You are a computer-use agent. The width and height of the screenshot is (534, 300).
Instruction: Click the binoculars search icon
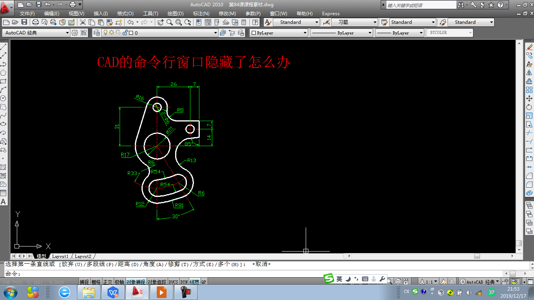(x=462, y=5)
